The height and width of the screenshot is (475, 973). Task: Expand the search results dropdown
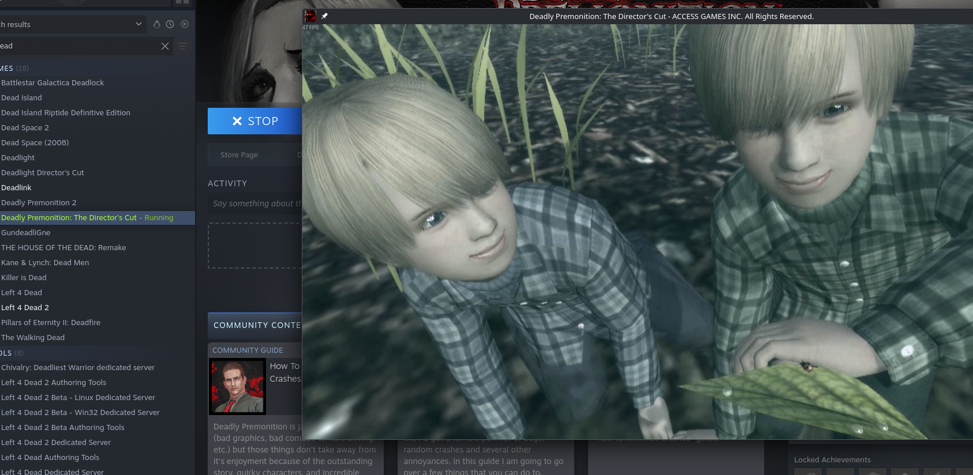coord(139,24)
